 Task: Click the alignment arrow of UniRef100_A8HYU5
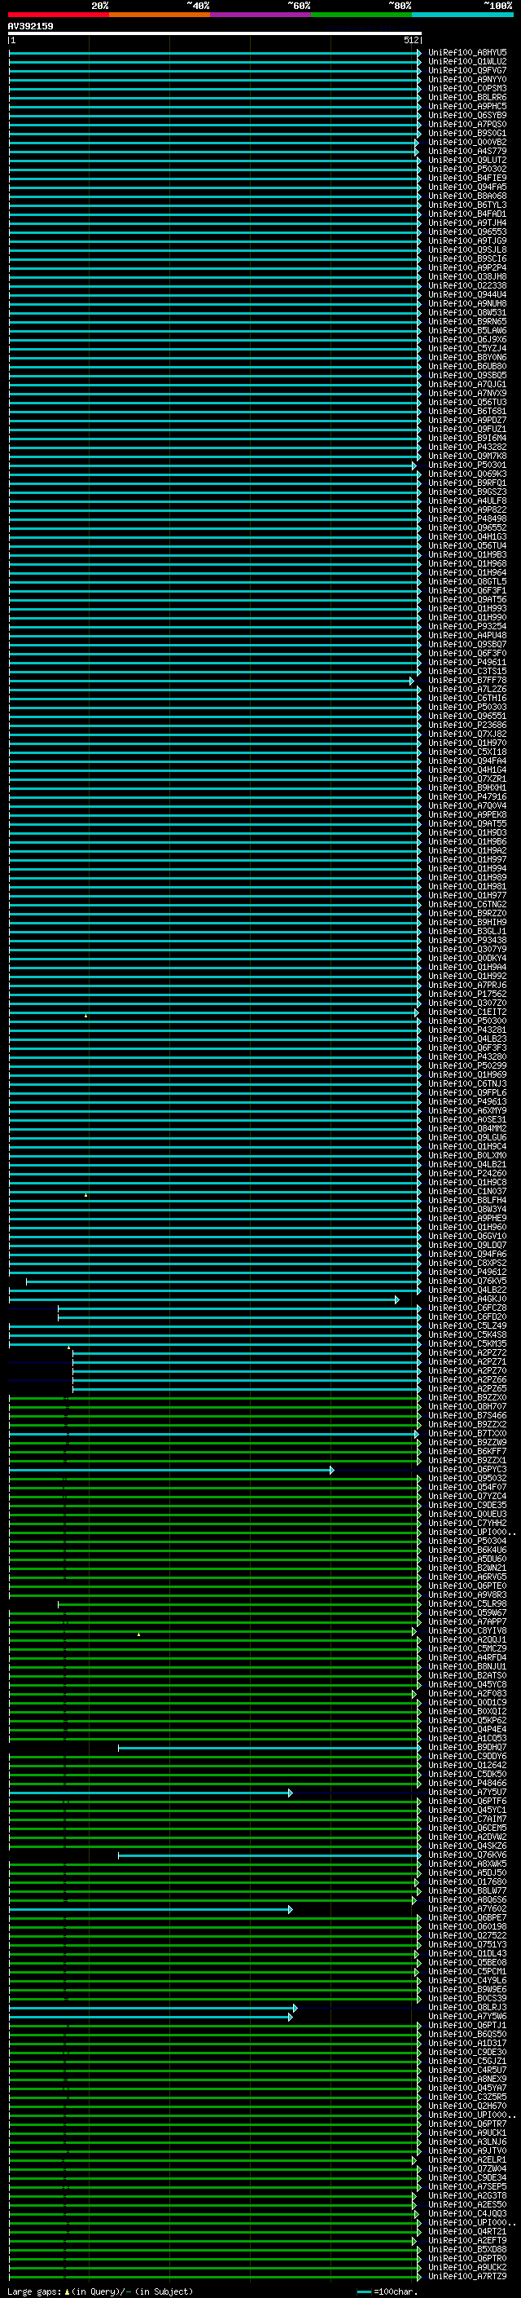pyautogui.click(x=215, y=53)
